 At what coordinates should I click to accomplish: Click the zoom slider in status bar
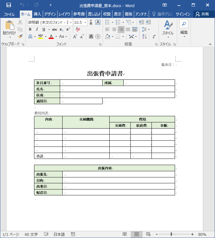[x=171, y=234]
